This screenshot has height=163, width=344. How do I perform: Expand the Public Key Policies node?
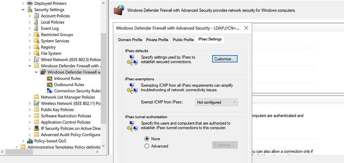point(30,110)
